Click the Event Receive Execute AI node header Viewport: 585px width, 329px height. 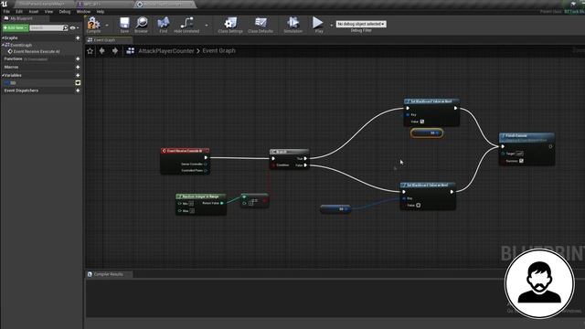tap(185, 151)
